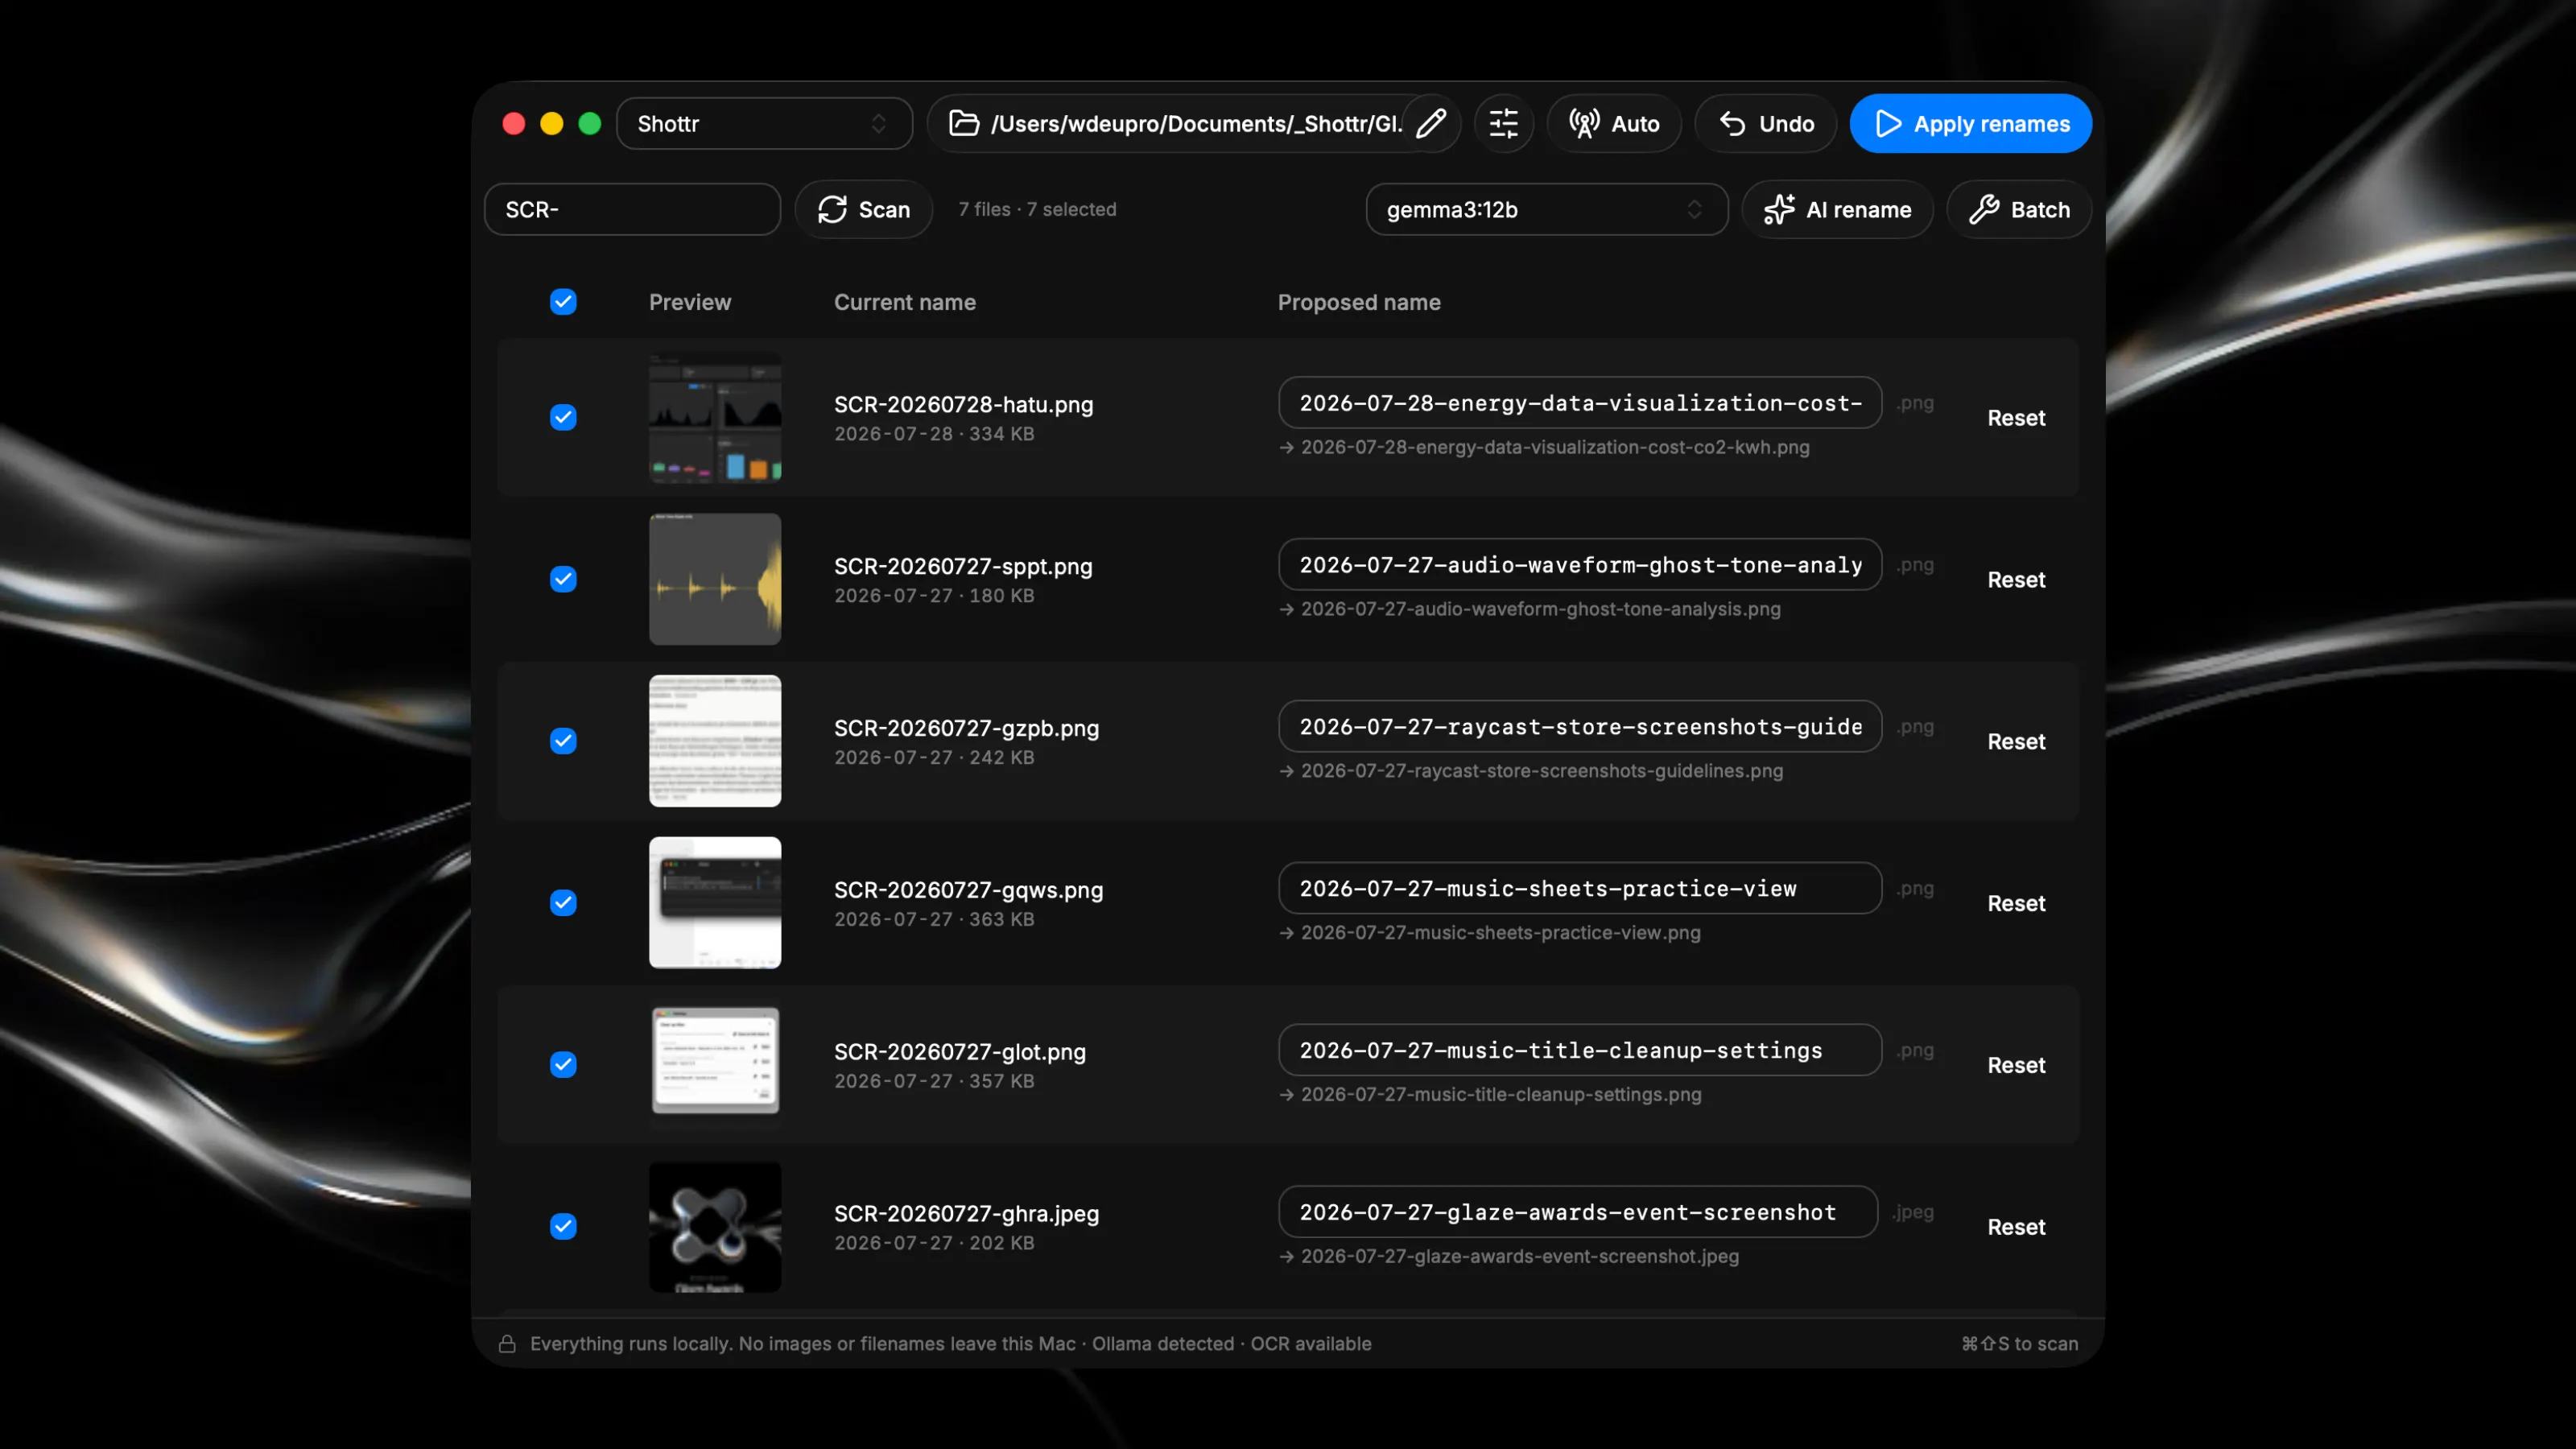Run AI rename
The height and width of the screenshot is (1449, 2576).
point(1837,210)
